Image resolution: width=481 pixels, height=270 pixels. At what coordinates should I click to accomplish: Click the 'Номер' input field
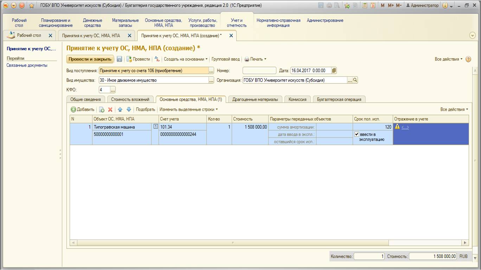pyautogui.click(x=259, y=70)
